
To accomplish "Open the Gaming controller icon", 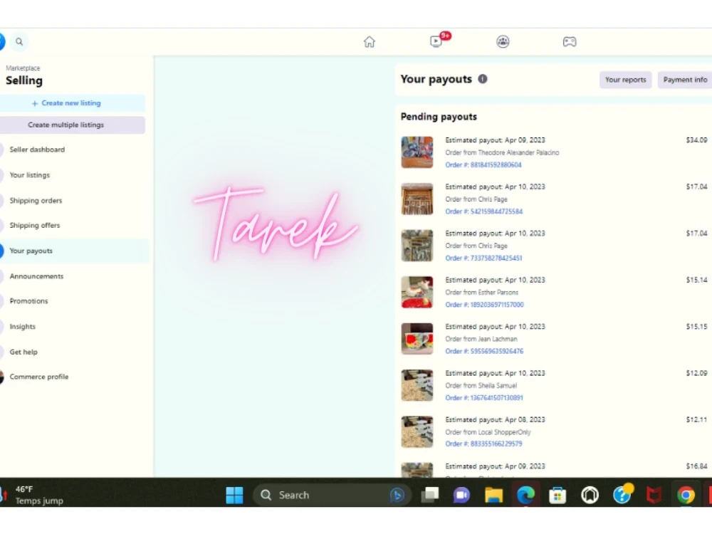I will [570, 42].
